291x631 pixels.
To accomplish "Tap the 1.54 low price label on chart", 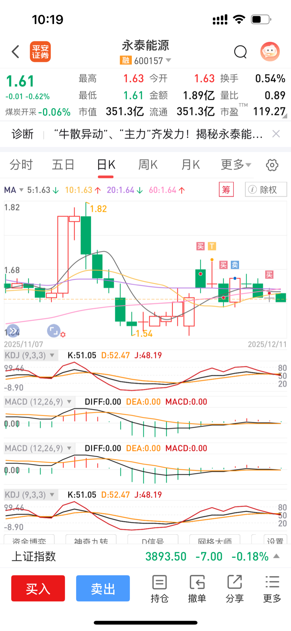I will point(144,334).
